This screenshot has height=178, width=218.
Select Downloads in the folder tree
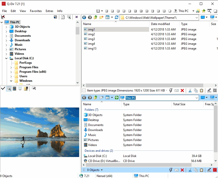[22, 40]
